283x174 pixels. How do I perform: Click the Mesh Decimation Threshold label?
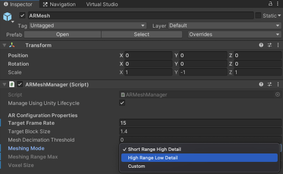click(41, 140)
